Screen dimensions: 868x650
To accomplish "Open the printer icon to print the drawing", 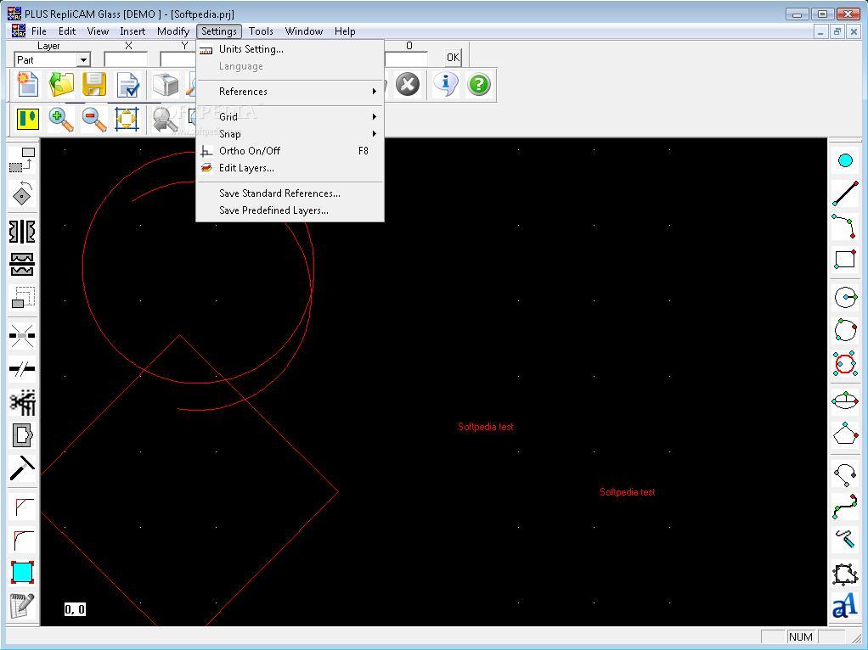I will 162,84.
